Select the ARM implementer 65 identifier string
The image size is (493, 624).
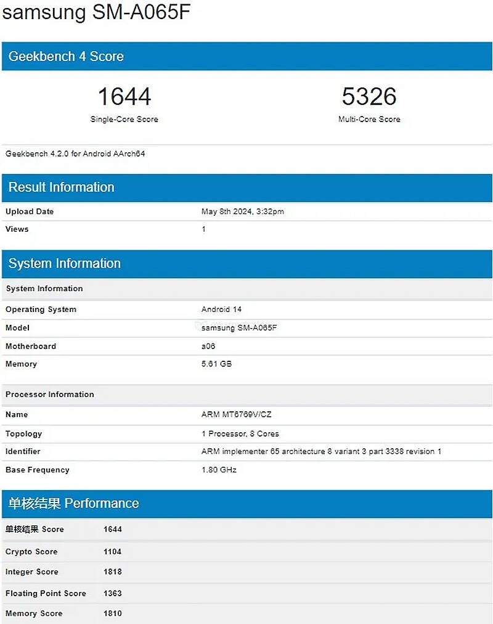(321, 451)
